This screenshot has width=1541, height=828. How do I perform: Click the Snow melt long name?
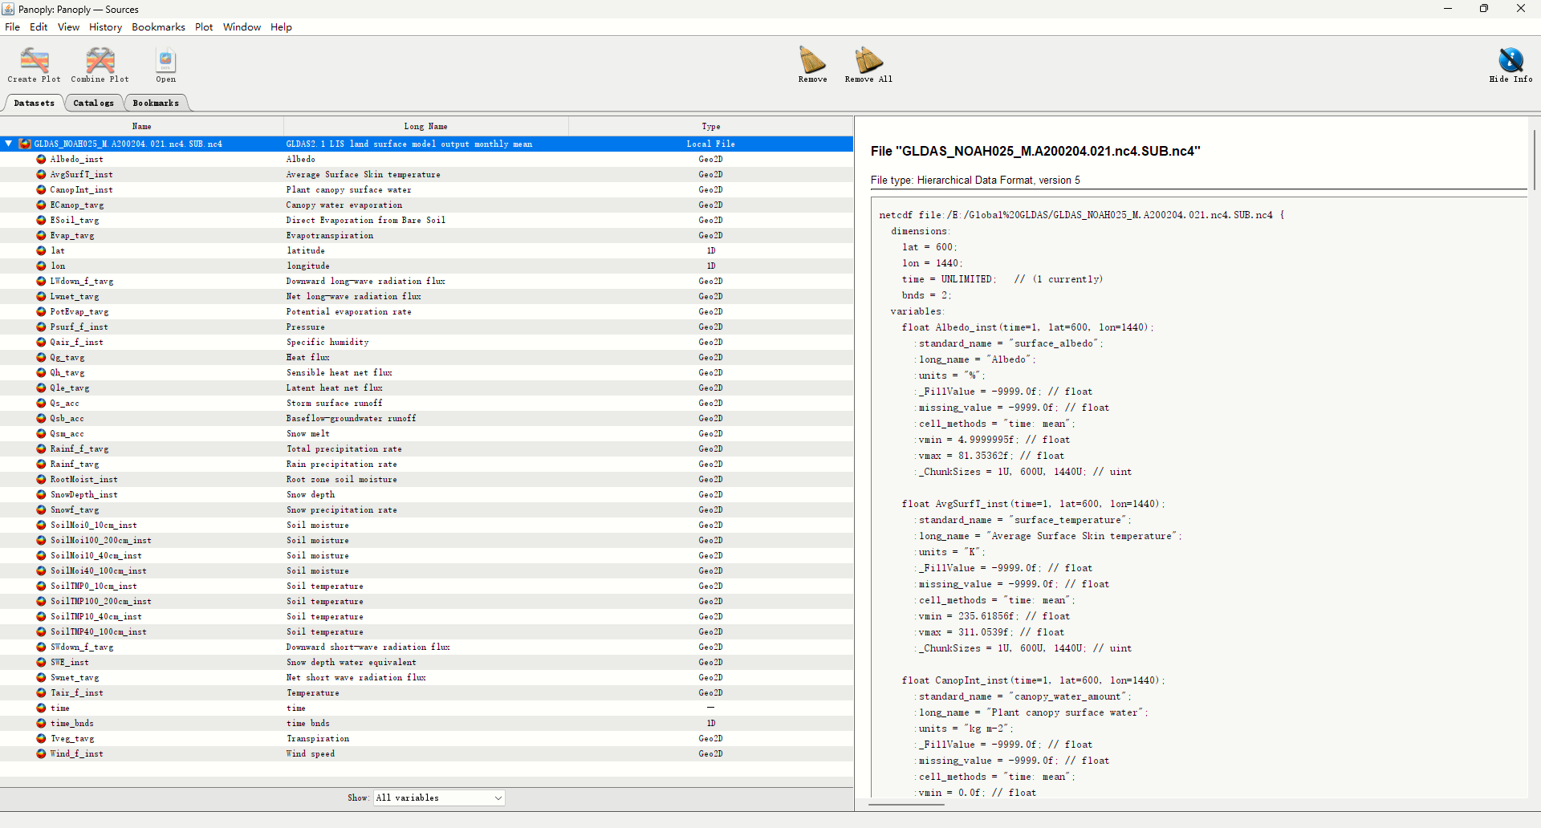307,433
